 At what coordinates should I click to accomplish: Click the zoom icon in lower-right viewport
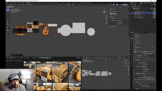pos(128,67)
